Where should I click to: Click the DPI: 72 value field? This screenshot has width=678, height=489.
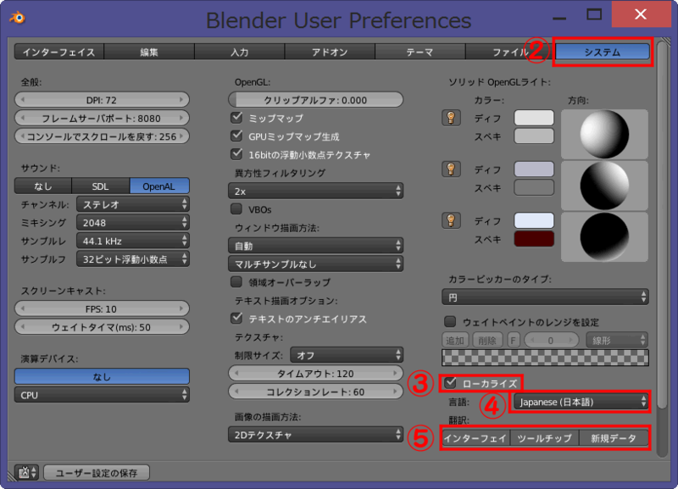(102, 99)
